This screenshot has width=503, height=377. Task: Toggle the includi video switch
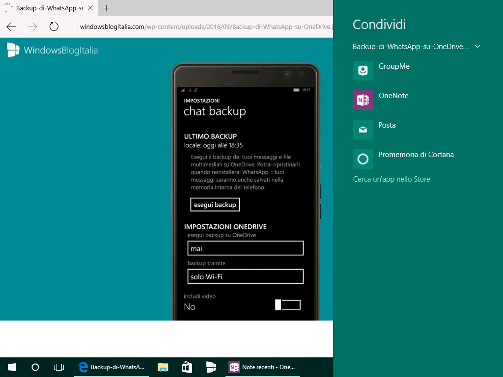click(288, 305)
